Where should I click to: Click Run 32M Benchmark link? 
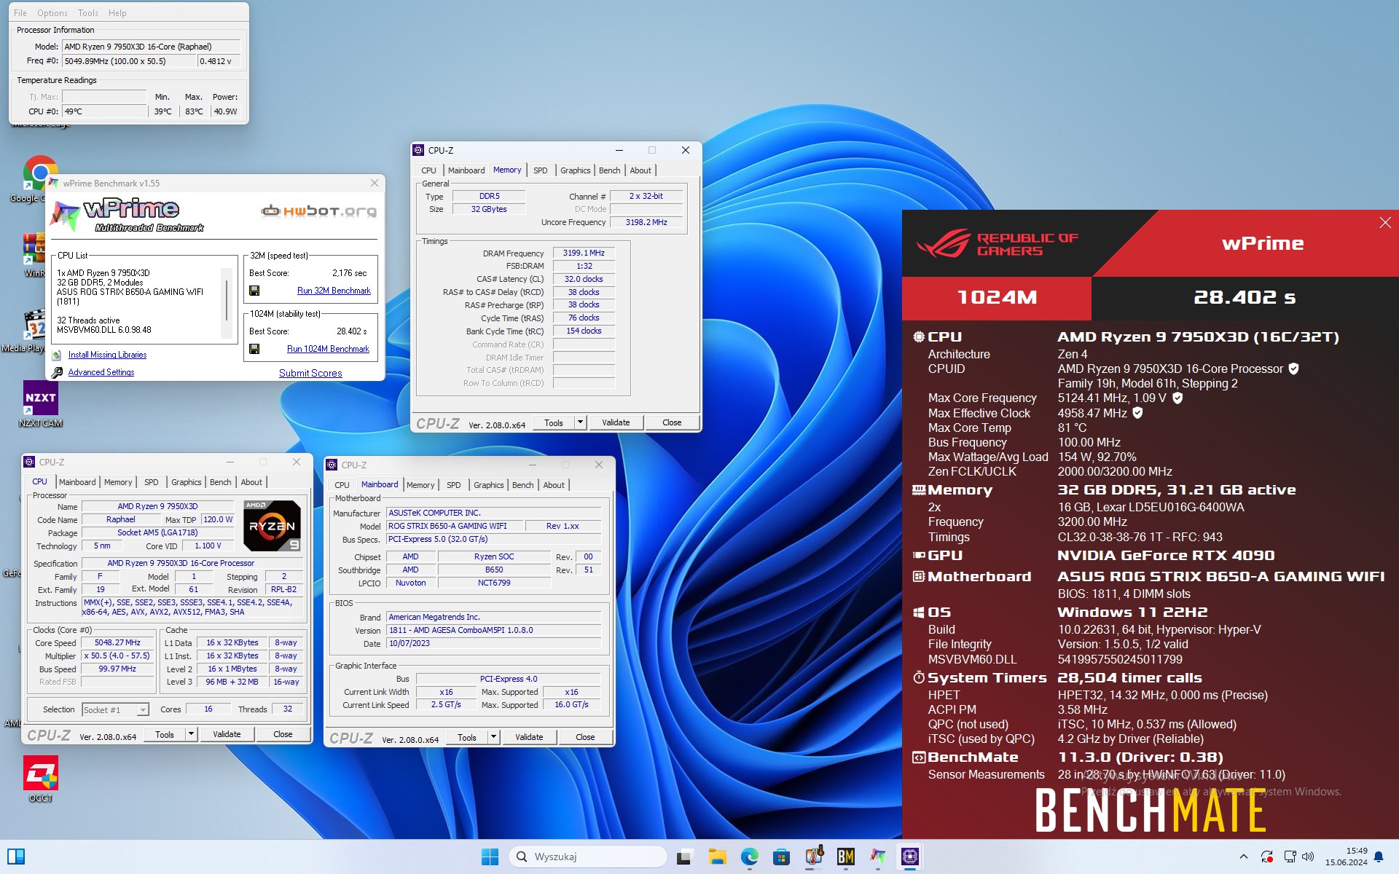(x=334, y=291)
